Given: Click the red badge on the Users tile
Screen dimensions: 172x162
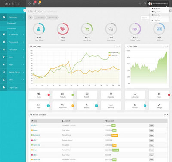Looking at the screenshot, I should pyautogui.click(x=49, y=95).
